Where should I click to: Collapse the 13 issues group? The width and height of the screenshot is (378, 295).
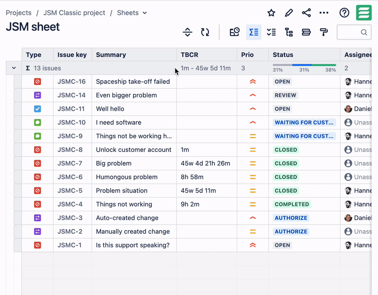coord(14,68)
